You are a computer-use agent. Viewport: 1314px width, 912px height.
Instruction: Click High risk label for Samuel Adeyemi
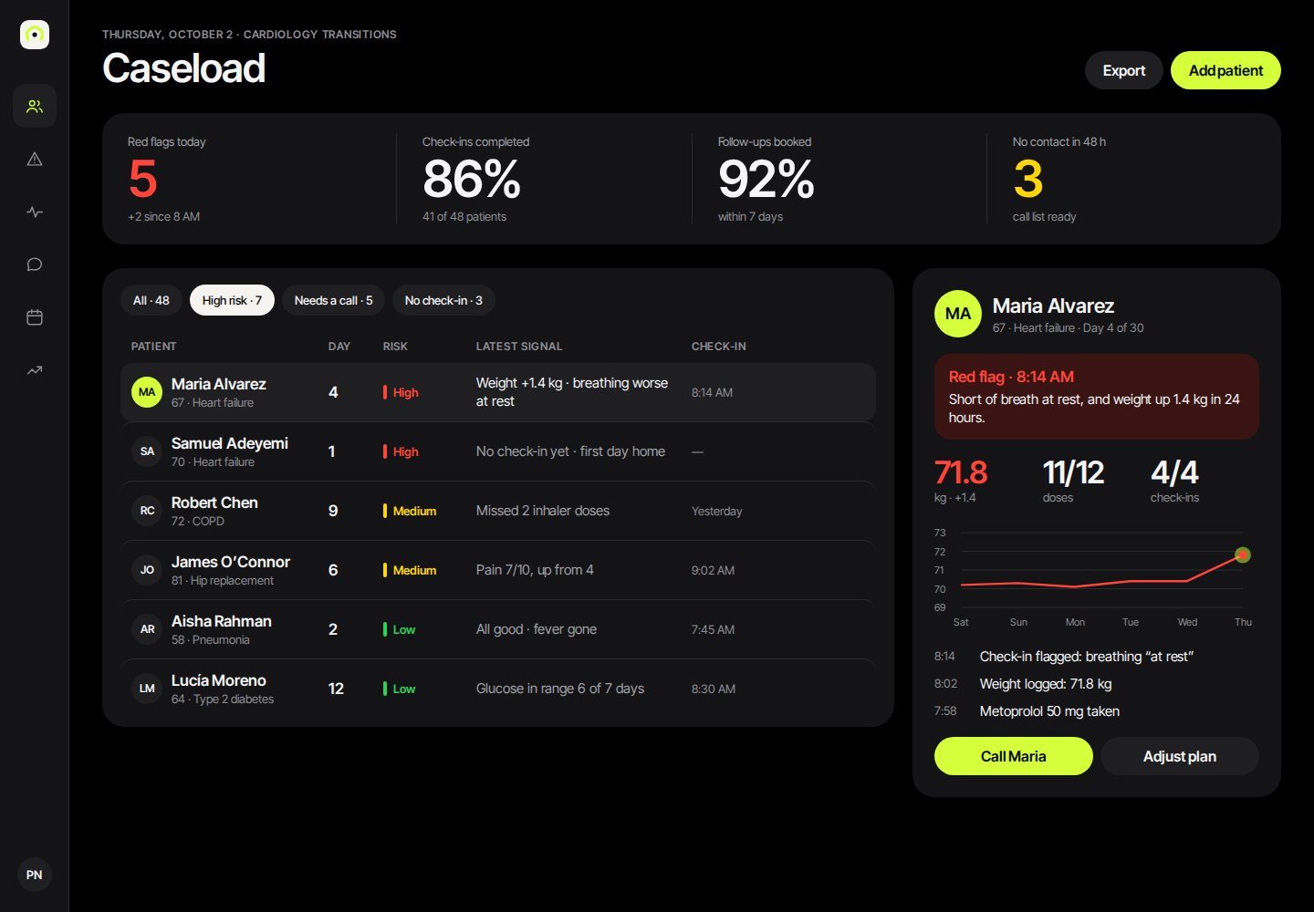[x=401, y=451]
